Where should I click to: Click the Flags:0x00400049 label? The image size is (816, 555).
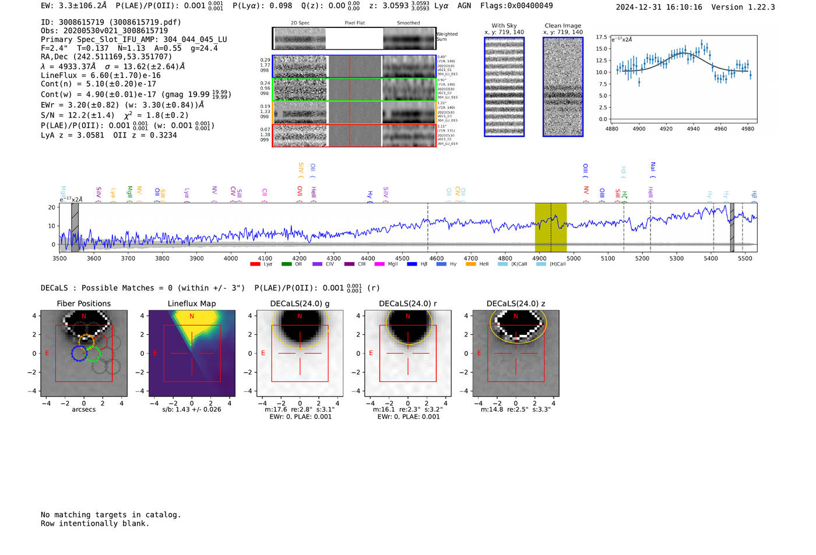point(516,6)
